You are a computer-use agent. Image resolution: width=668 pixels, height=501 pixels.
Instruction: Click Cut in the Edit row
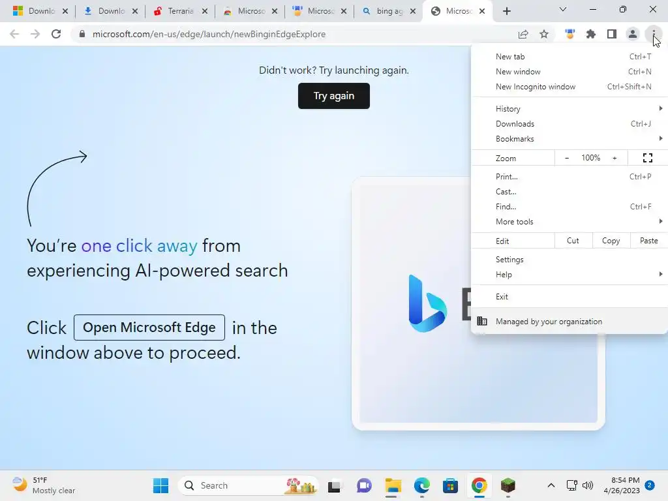click(x=573, y=241)
